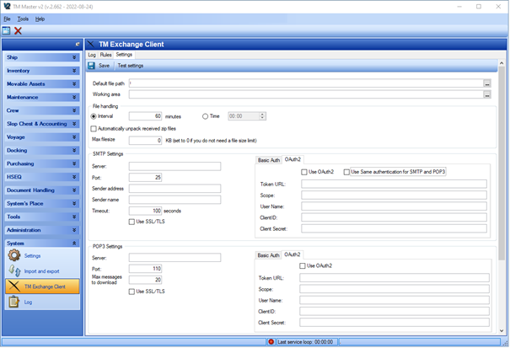The height and width of the screenshot is (348, 510).
Task: Expand the System's Place section
Action: [42, 204]
